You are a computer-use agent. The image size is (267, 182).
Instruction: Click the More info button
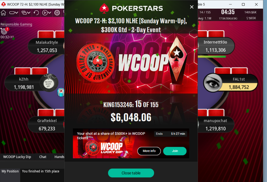point(149,151)
